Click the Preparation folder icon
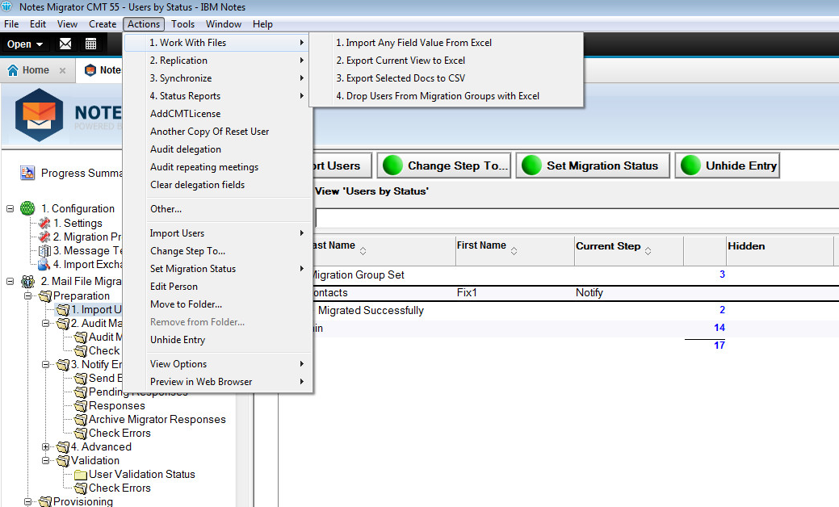 click(45, 295)
